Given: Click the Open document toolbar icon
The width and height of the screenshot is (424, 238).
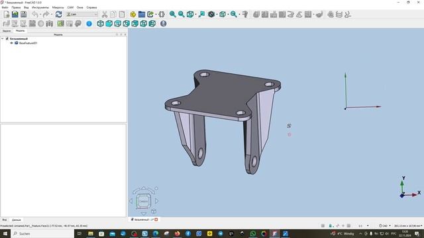Looking at the screenshot, I should [x=15, y=15].
